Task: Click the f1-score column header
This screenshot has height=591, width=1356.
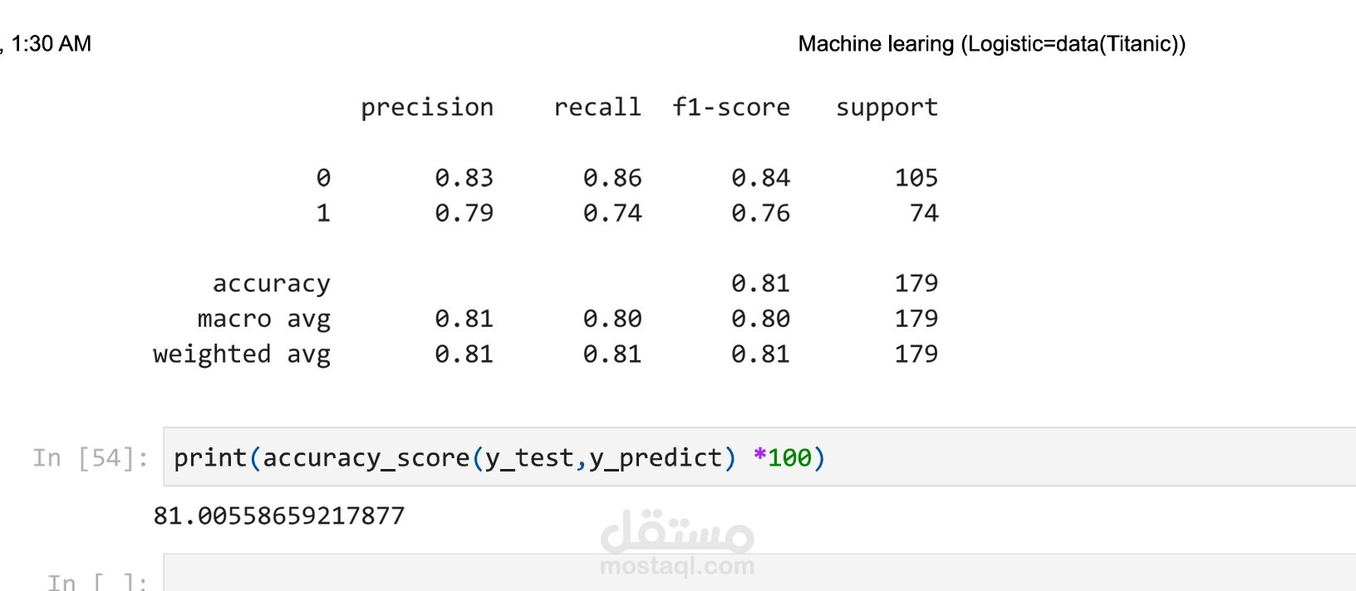Action: [x=731, y=107]
